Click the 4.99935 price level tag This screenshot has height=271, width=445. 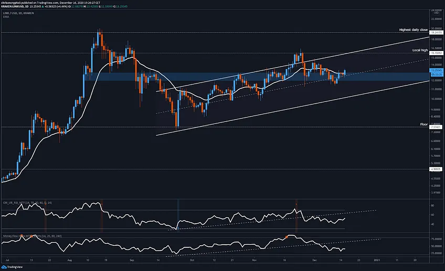436,169
